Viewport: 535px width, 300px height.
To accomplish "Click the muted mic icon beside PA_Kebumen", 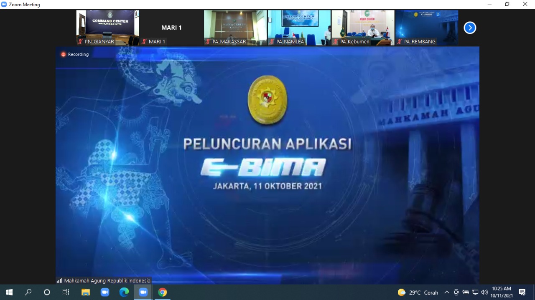I will pyautogui.click(x=336, y=42).
